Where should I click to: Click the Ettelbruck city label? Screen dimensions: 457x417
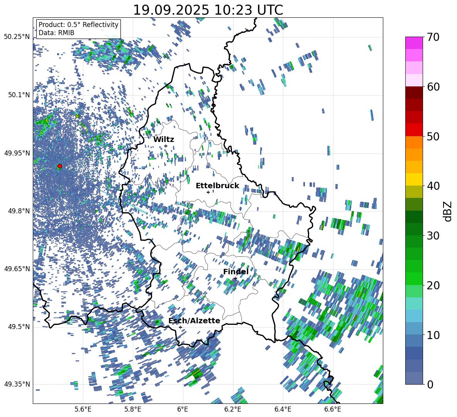coord(217,186)
